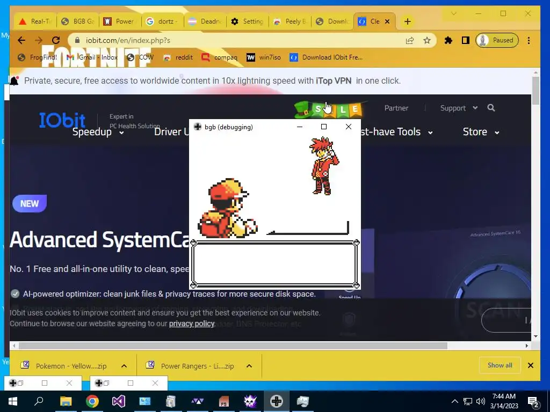Viewport: 550px width, 412px height.
Task: Open the Chrome extensions puzzle icon
Action: (x=448, y=40)
